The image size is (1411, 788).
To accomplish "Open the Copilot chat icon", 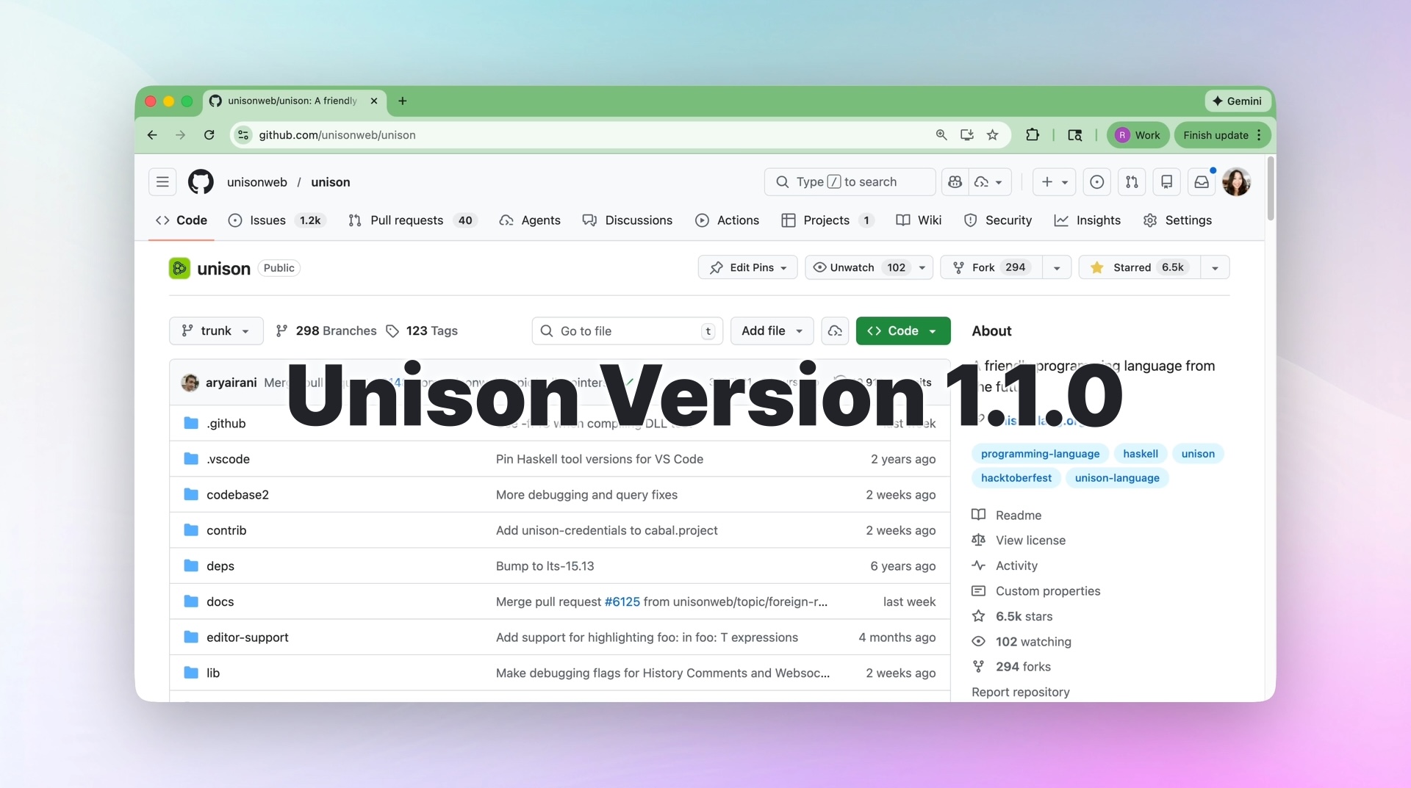I will click(955, 182).
